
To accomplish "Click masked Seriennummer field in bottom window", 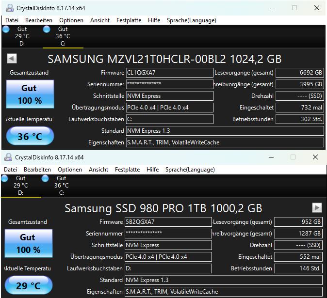I will tap(168, 234).
